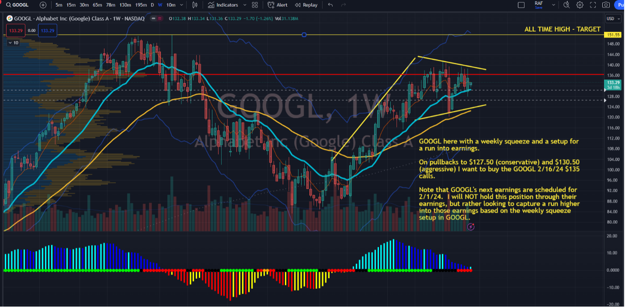625x308 pixels.
Task: Open the GOOGL symbol search
Action: [17, 5]
